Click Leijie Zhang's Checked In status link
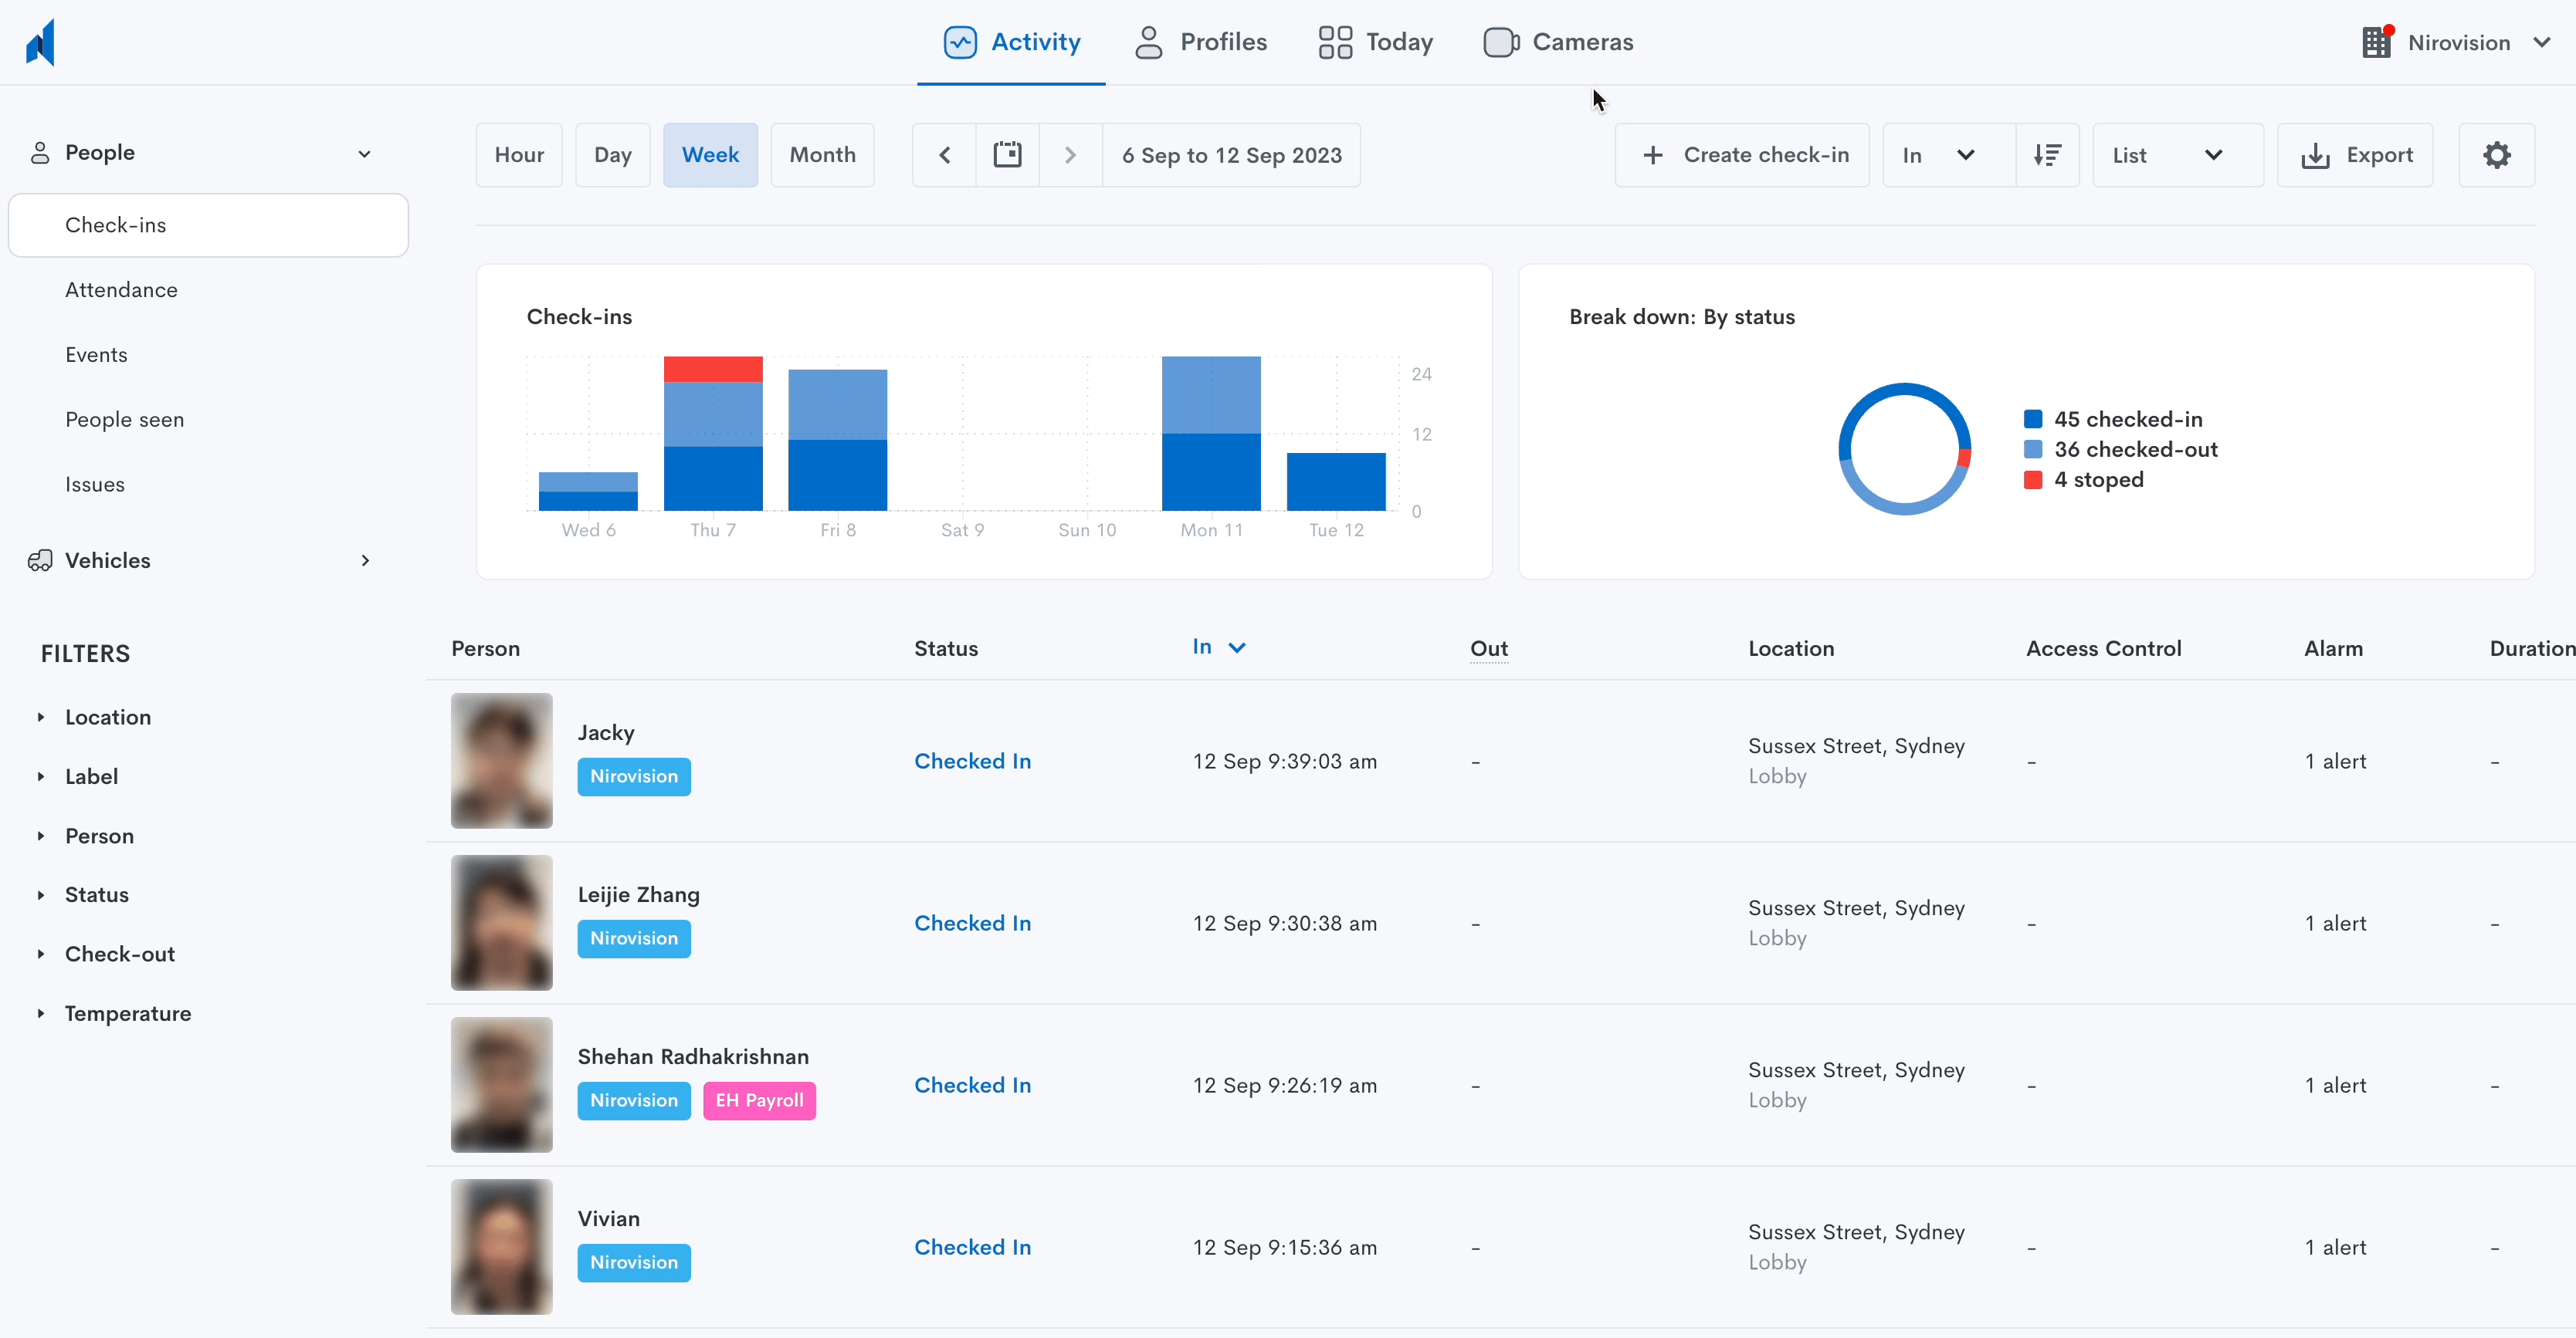The width and height of the screenshot is (2576, 1338). pyautogui.click(x=972, y=924)
